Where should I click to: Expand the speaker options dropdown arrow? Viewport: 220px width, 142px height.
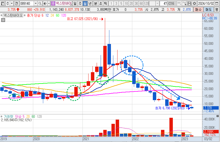click(x=49, y=3)
